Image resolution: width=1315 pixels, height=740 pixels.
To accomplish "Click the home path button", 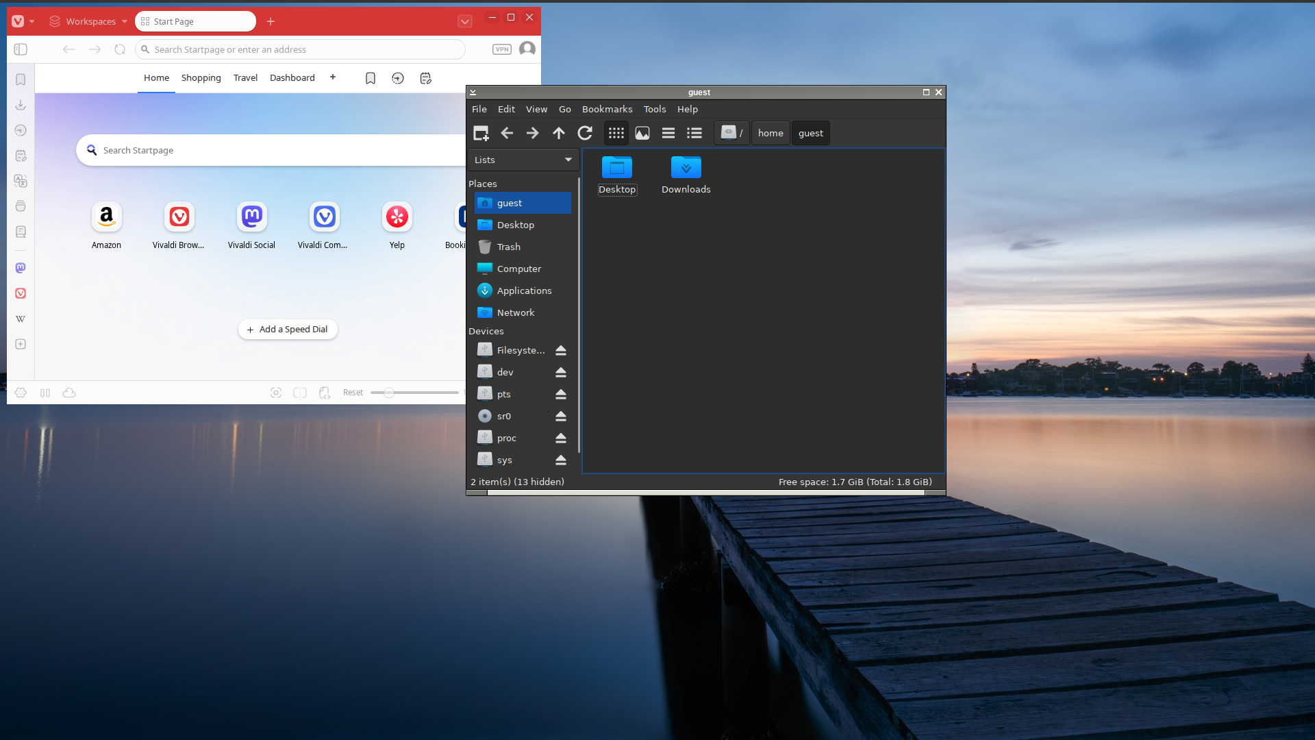I will click(771, 133).
